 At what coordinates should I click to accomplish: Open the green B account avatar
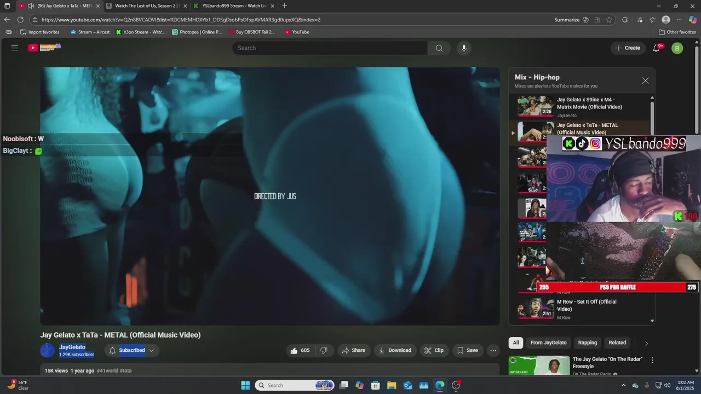677,48
